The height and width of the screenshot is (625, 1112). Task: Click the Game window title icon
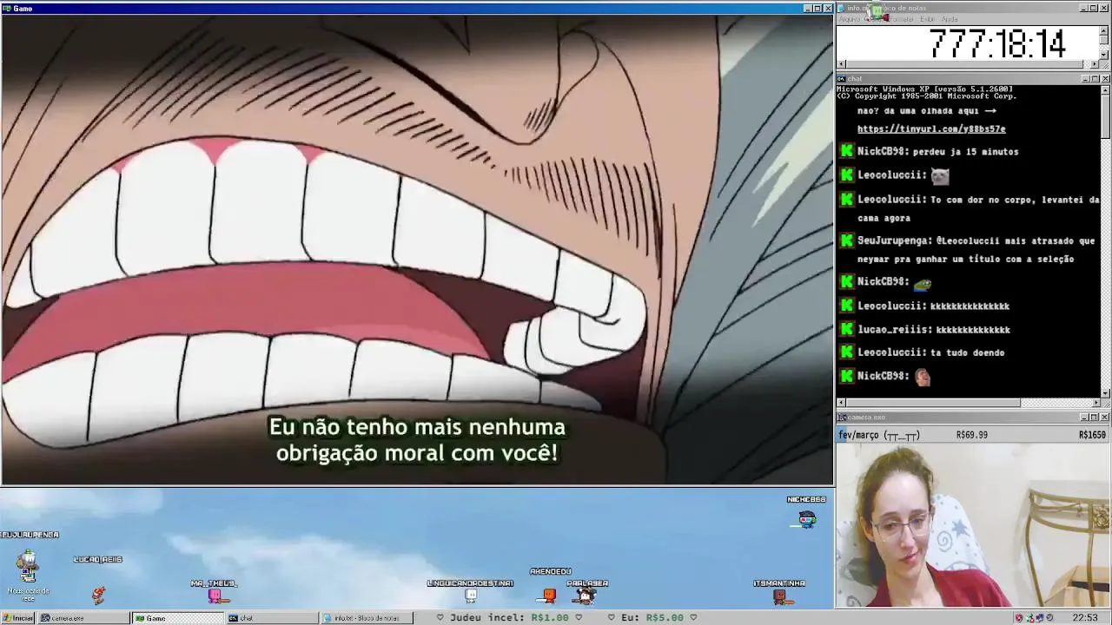(7, 8)
